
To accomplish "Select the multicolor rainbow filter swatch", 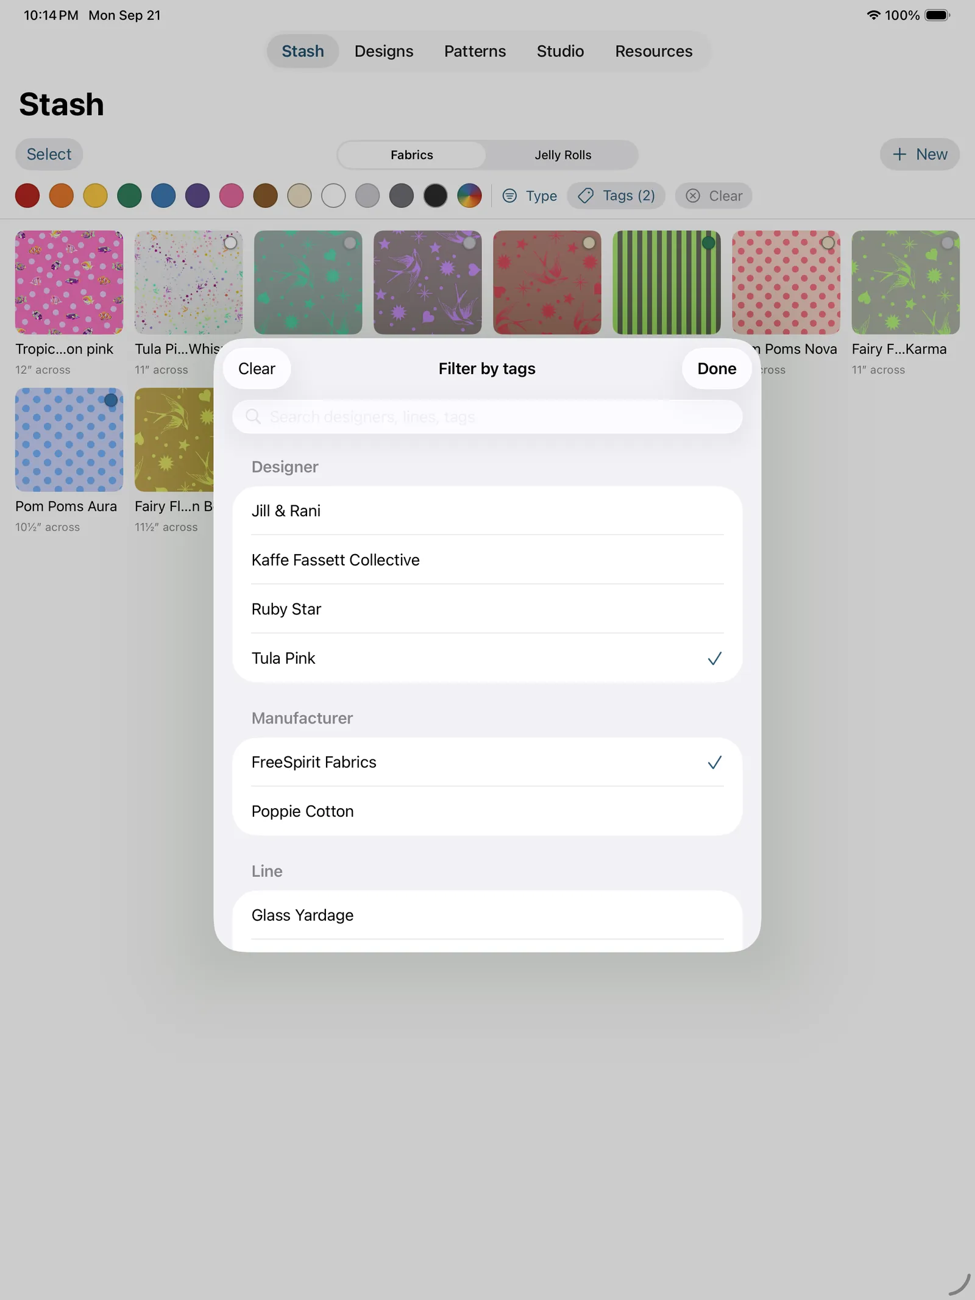I will [469, 196].
